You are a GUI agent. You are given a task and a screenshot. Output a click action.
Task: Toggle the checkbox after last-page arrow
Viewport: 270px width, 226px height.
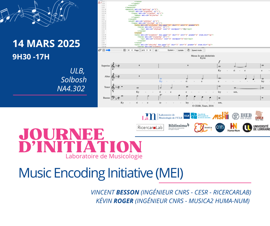[x=153, y=50]
